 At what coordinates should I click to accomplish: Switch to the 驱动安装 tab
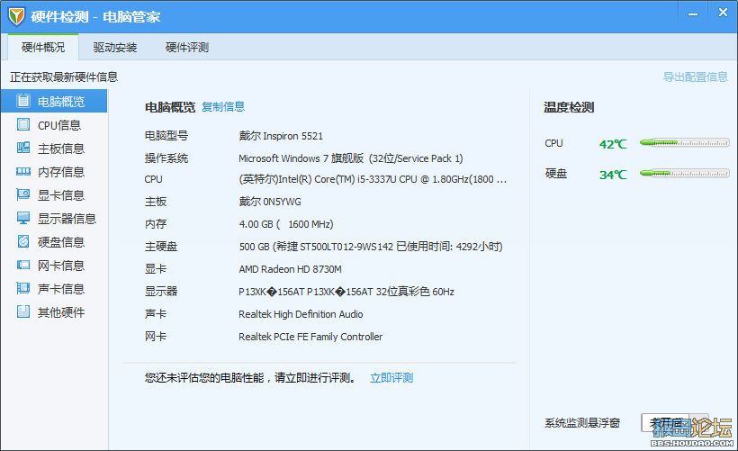point(115,48)
